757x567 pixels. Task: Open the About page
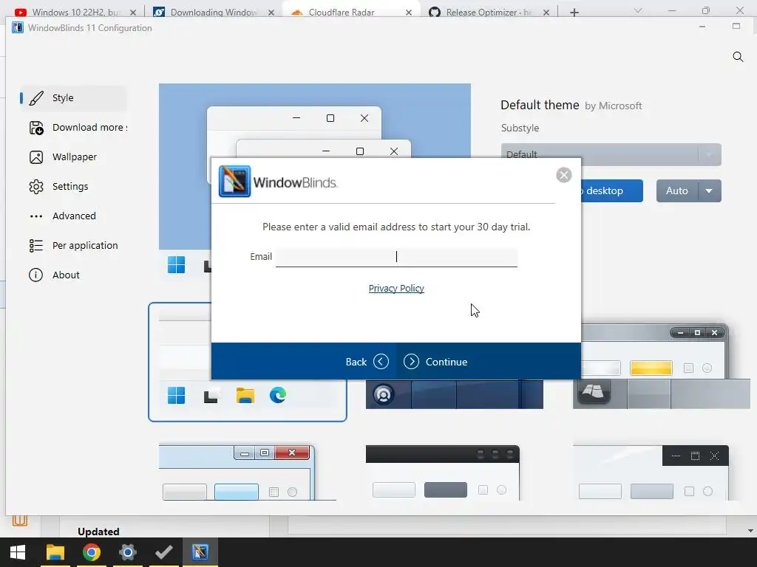click(x=73, y=275)
